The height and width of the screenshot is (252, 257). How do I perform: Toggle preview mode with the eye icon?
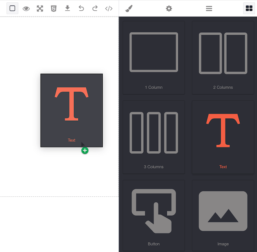[x=26, y=9]
